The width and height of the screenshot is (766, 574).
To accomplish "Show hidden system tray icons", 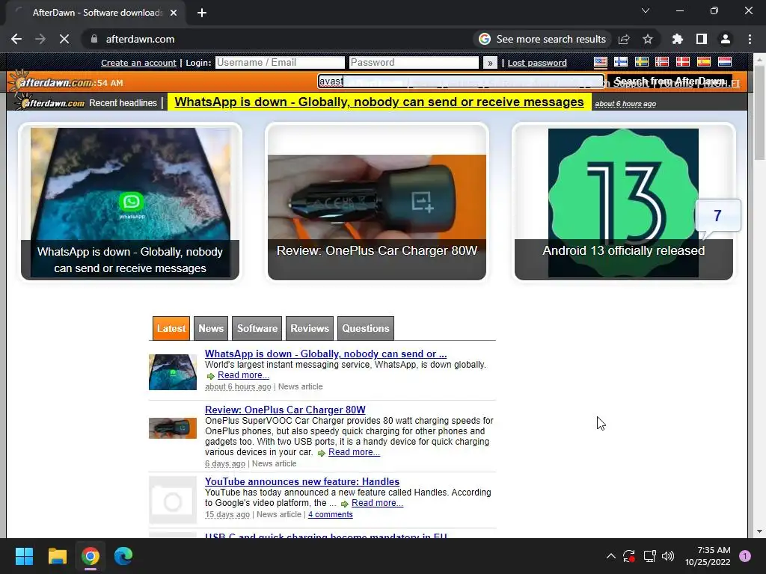I will 610,556.
